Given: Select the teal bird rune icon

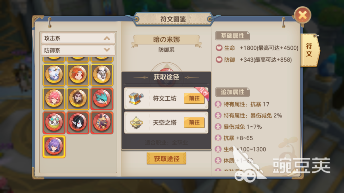Looking at the screenshot, I should [102, 99].
